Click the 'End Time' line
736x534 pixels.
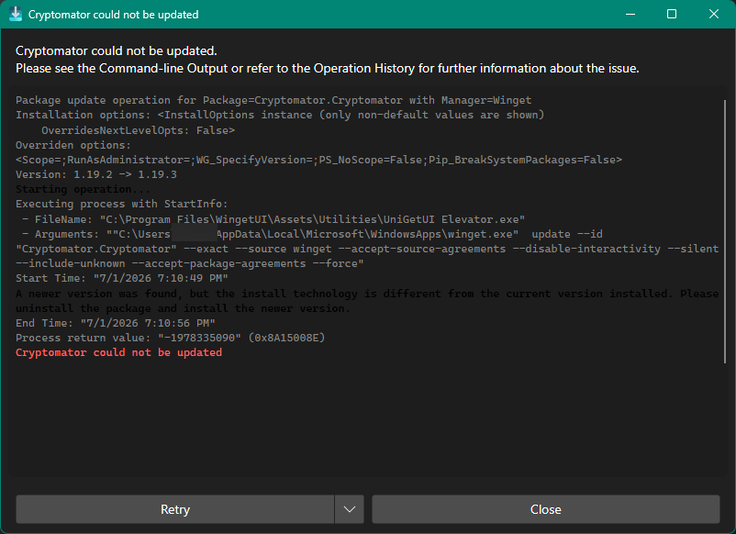click(x=116, y=323)
